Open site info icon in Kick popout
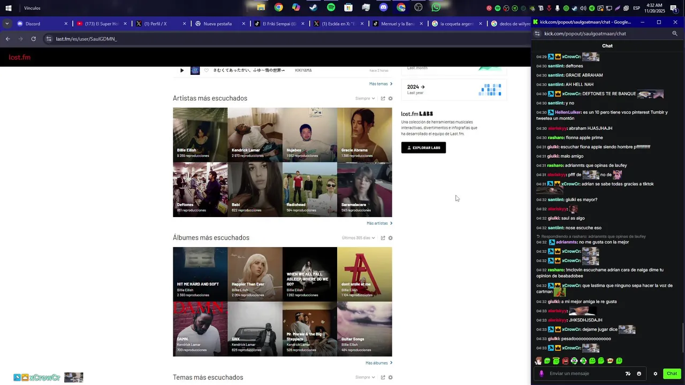 tap(537, 34)
